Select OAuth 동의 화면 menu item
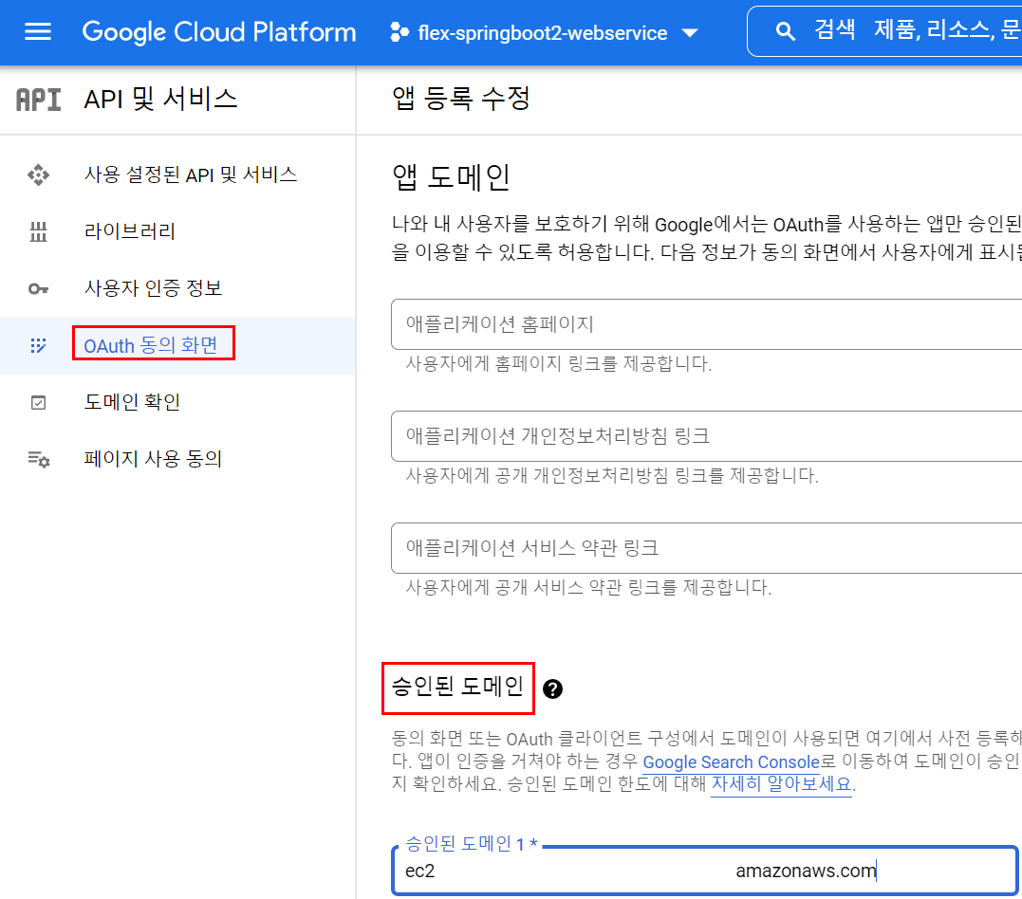The image size is (1022, 899). coord(151,345)
